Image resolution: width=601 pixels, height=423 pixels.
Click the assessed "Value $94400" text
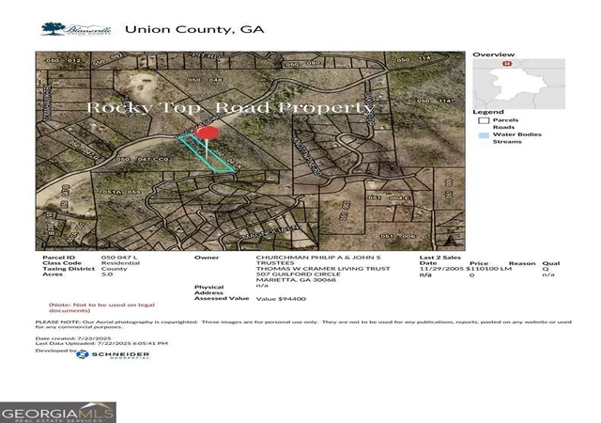pyautogui.click(x=281, y=299)
